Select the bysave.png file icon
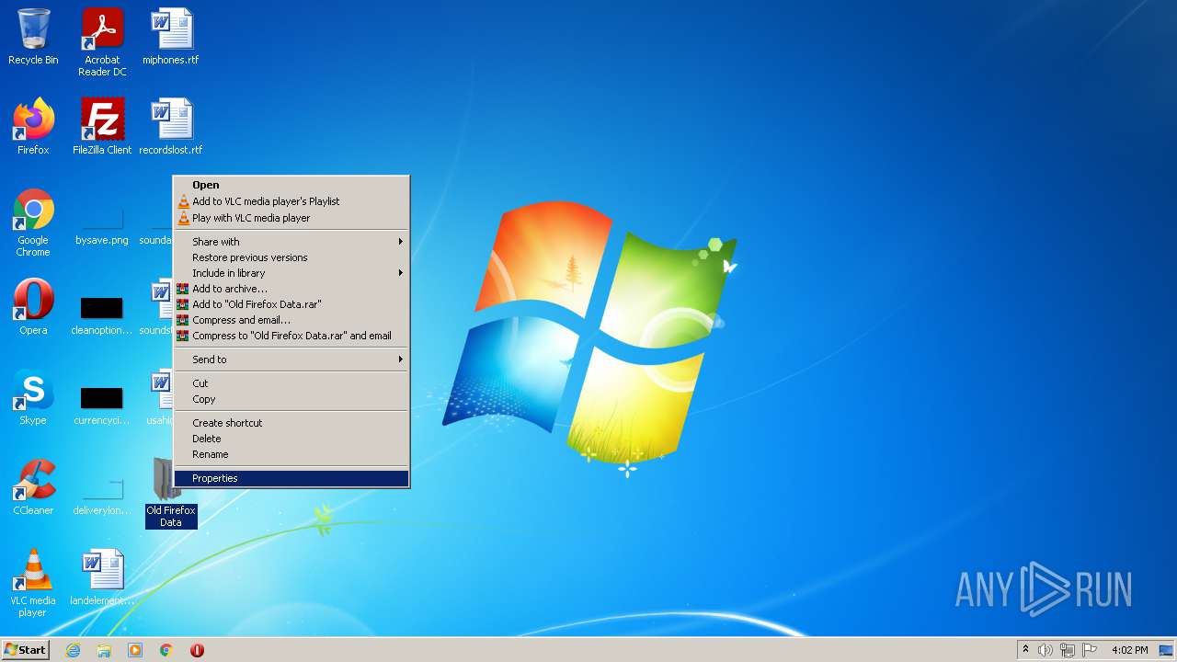The image size is (1177, 662). (102, 226)
